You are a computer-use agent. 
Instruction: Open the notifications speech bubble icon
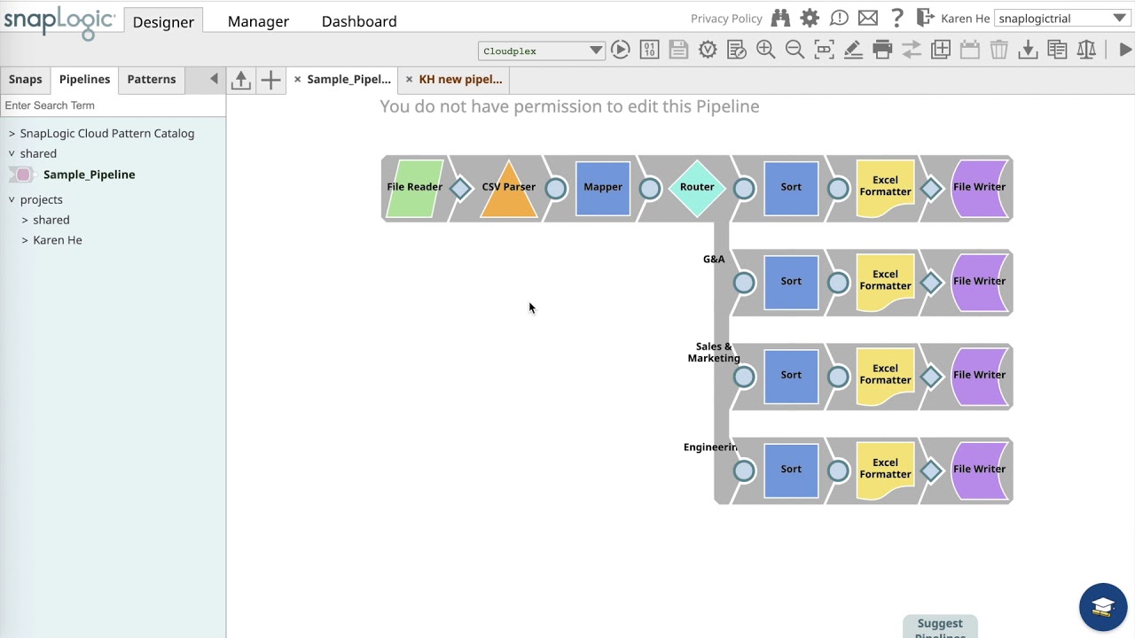[x=839, y=18]
